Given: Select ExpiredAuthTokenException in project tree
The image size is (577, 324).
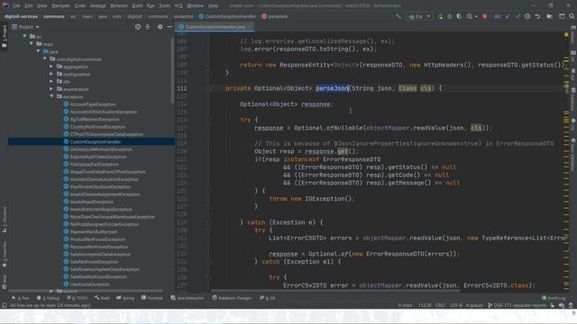Looking at the screenshot, I should (x=98, y=157).
